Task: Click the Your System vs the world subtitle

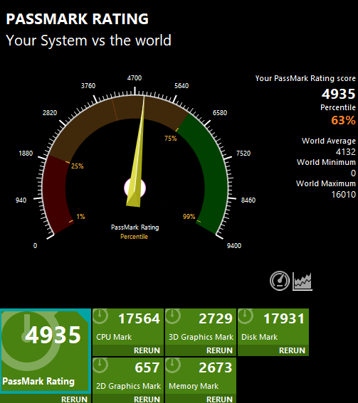Action: pos(88,41)
